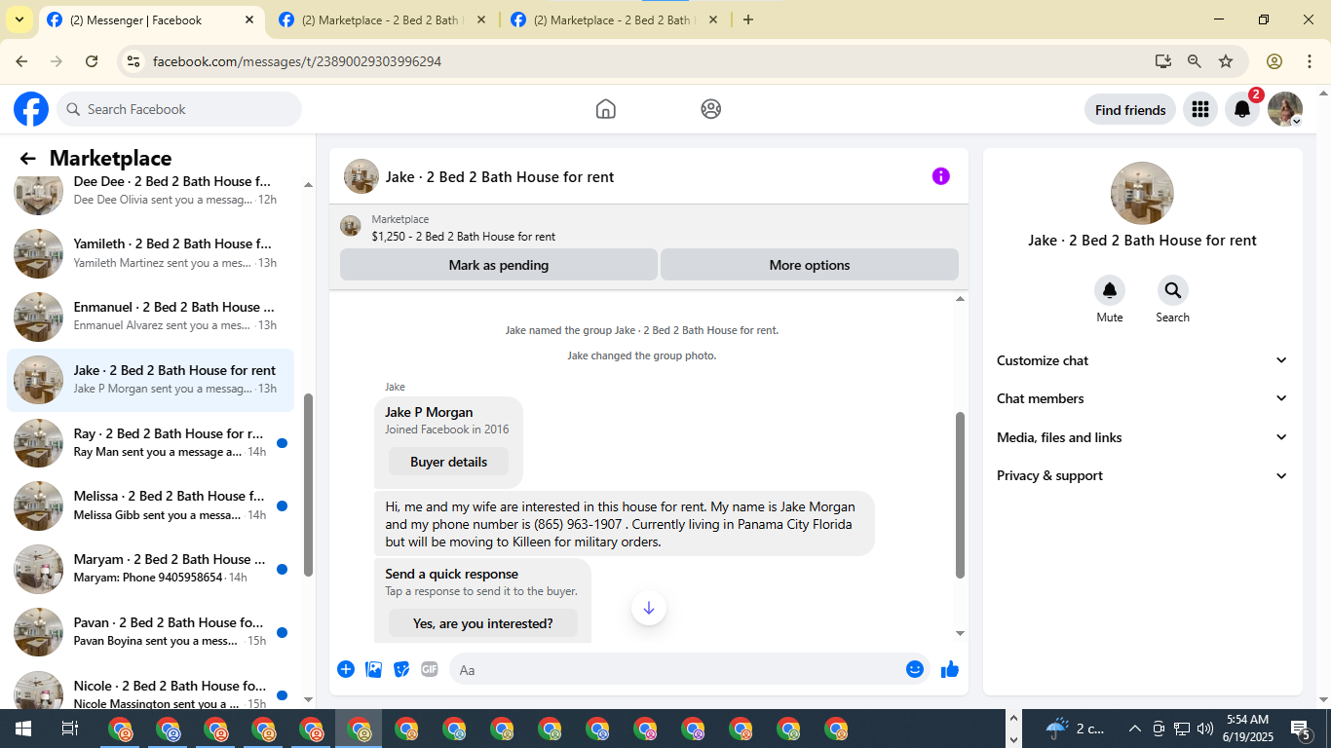1331x748 pixels.
Task: Click the browser address bar URL
Action: (x=297, y=61)
